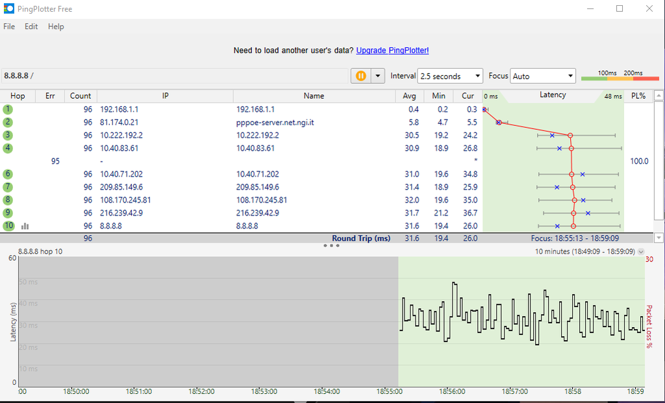This screenshot has width=665, height=403.
Task: Click the Round Trip (ms) summary label
Action: 361,238
